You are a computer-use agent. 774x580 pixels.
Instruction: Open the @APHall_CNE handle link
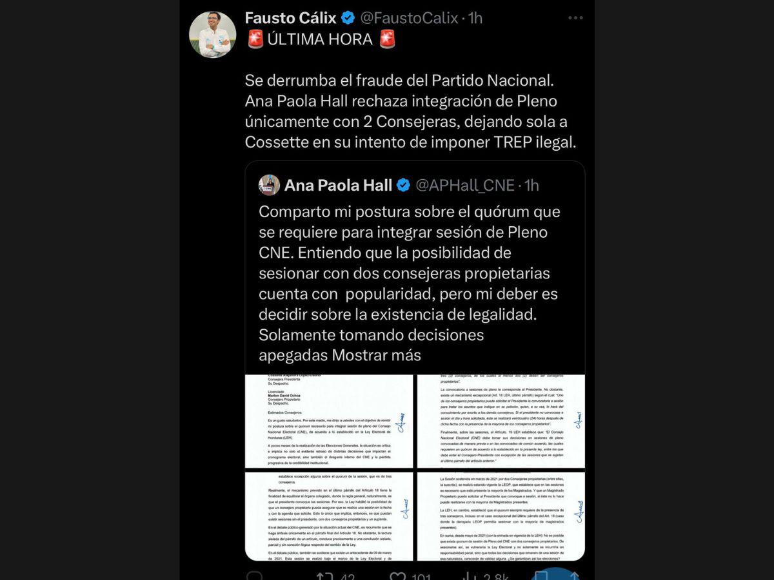tap(464, 186)
